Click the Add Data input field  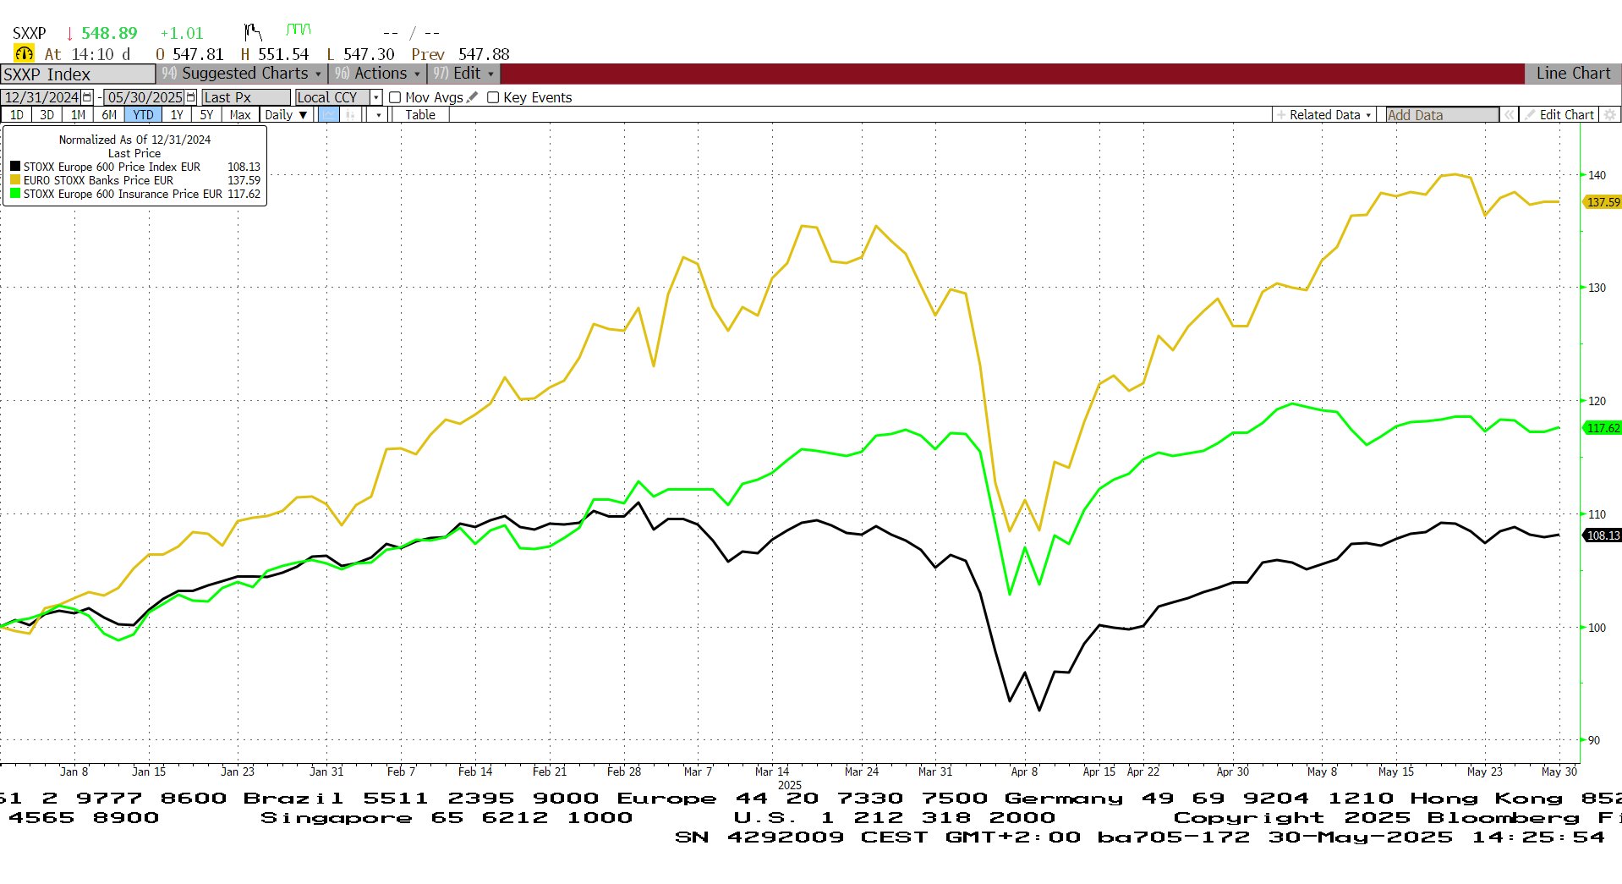(1442, 115)
